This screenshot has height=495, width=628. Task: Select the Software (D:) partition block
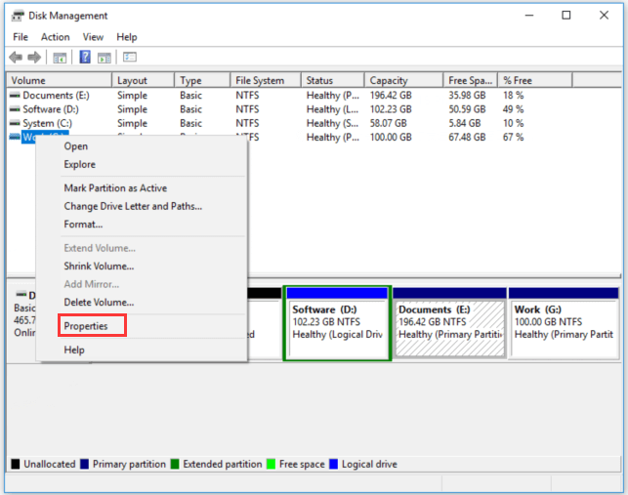[337, 323]
